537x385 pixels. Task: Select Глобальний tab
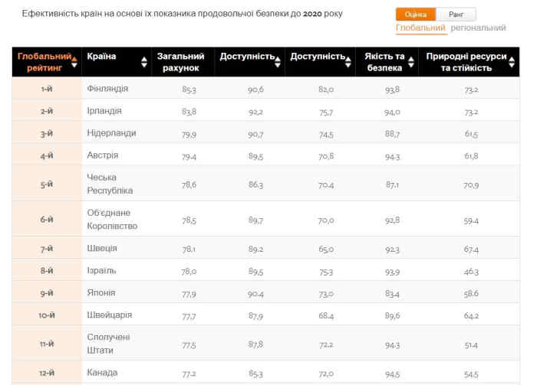[x=420, y=28]
